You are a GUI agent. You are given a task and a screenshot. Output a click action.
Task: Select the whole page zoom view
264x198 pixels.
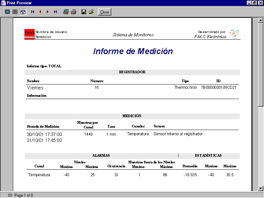(x=7, y=12)
